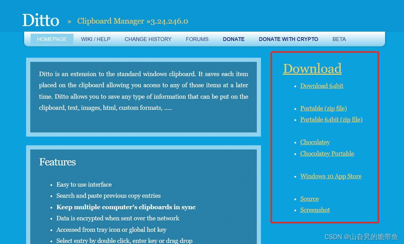The image size is (404, 244).
Task: Click Download 64bit link
Action: click(x=322, y=86)
